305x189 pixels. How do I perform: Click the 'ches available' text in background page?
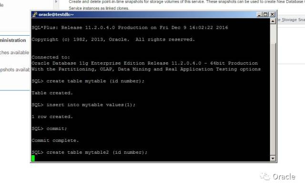(x=14, y=52)
